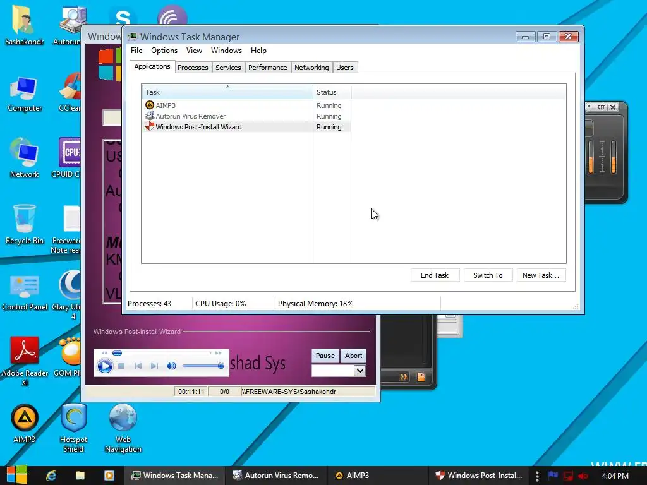Screen dimensions: 647x485
Task: Open the File menu
Action: point(136,51)
